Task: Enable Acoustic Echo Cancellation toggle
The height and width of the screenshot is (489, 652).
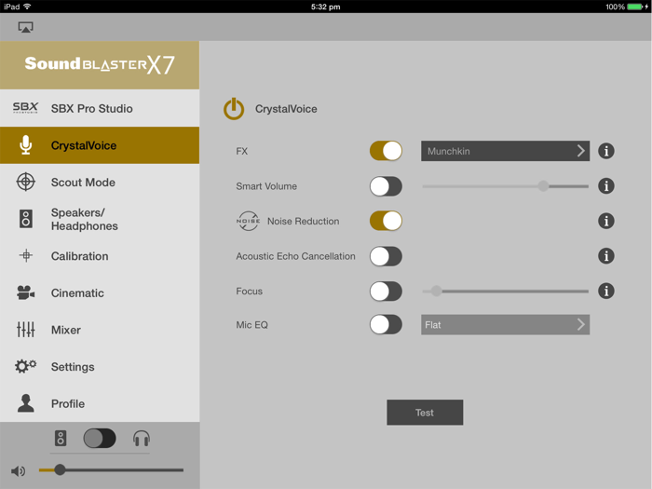Action: [386, 256]
